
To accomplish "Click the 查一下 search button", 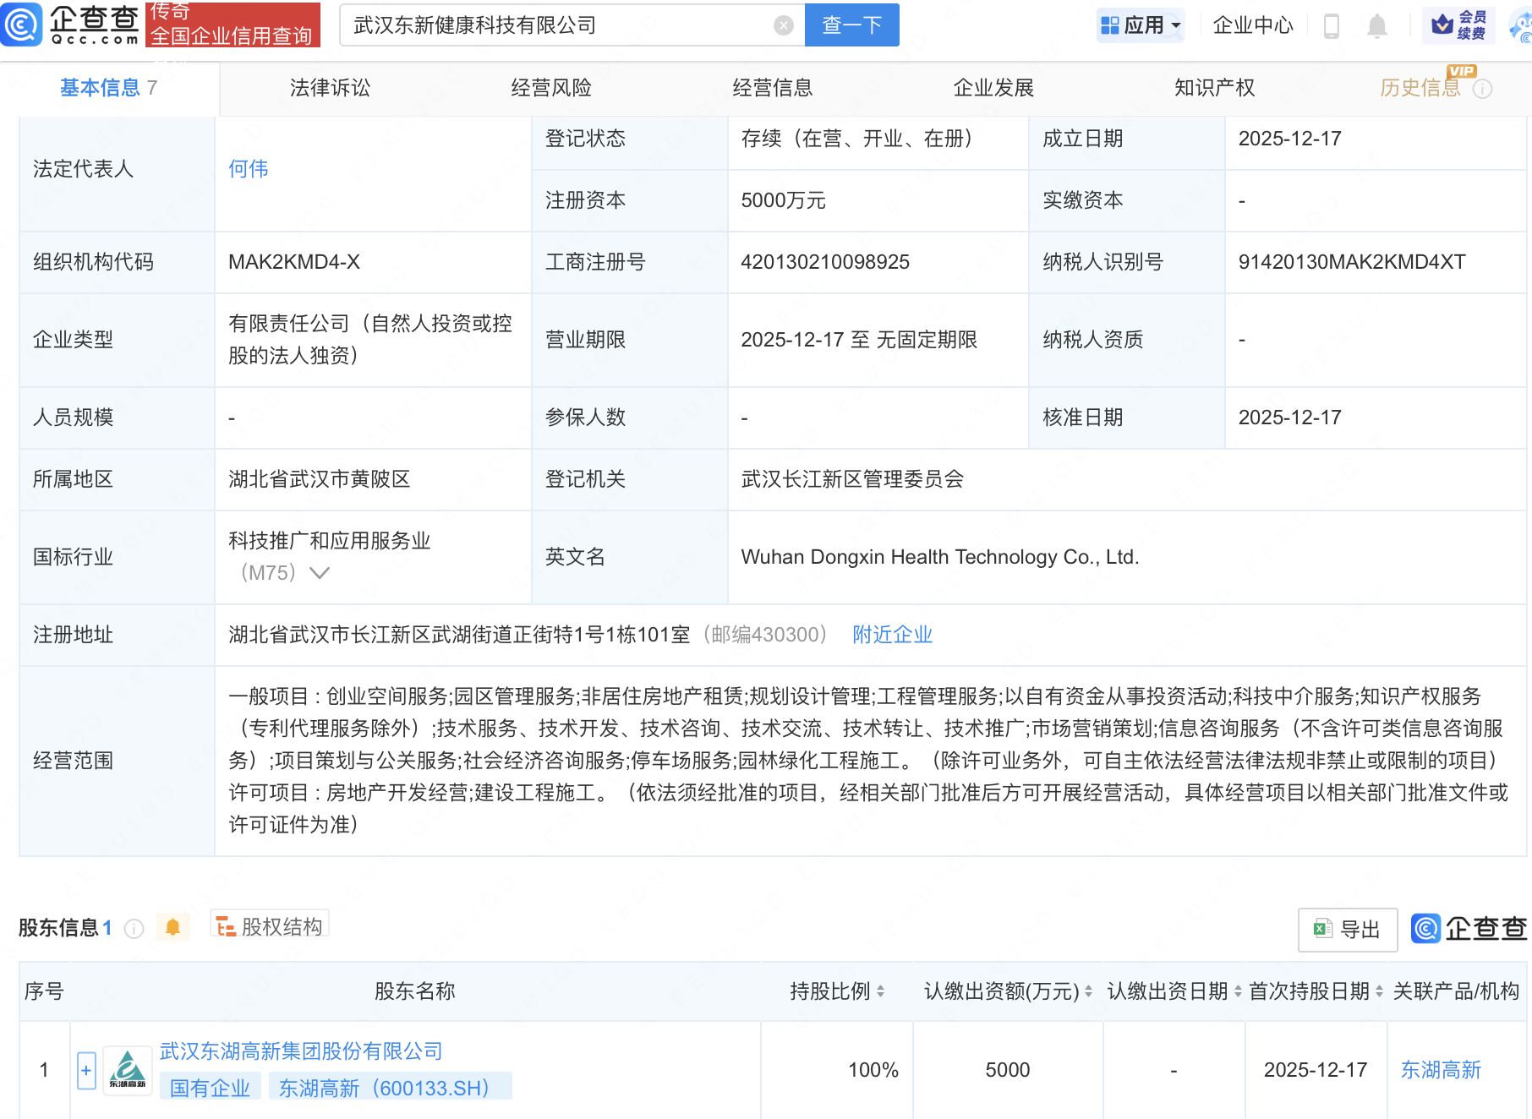I will 851,25.
